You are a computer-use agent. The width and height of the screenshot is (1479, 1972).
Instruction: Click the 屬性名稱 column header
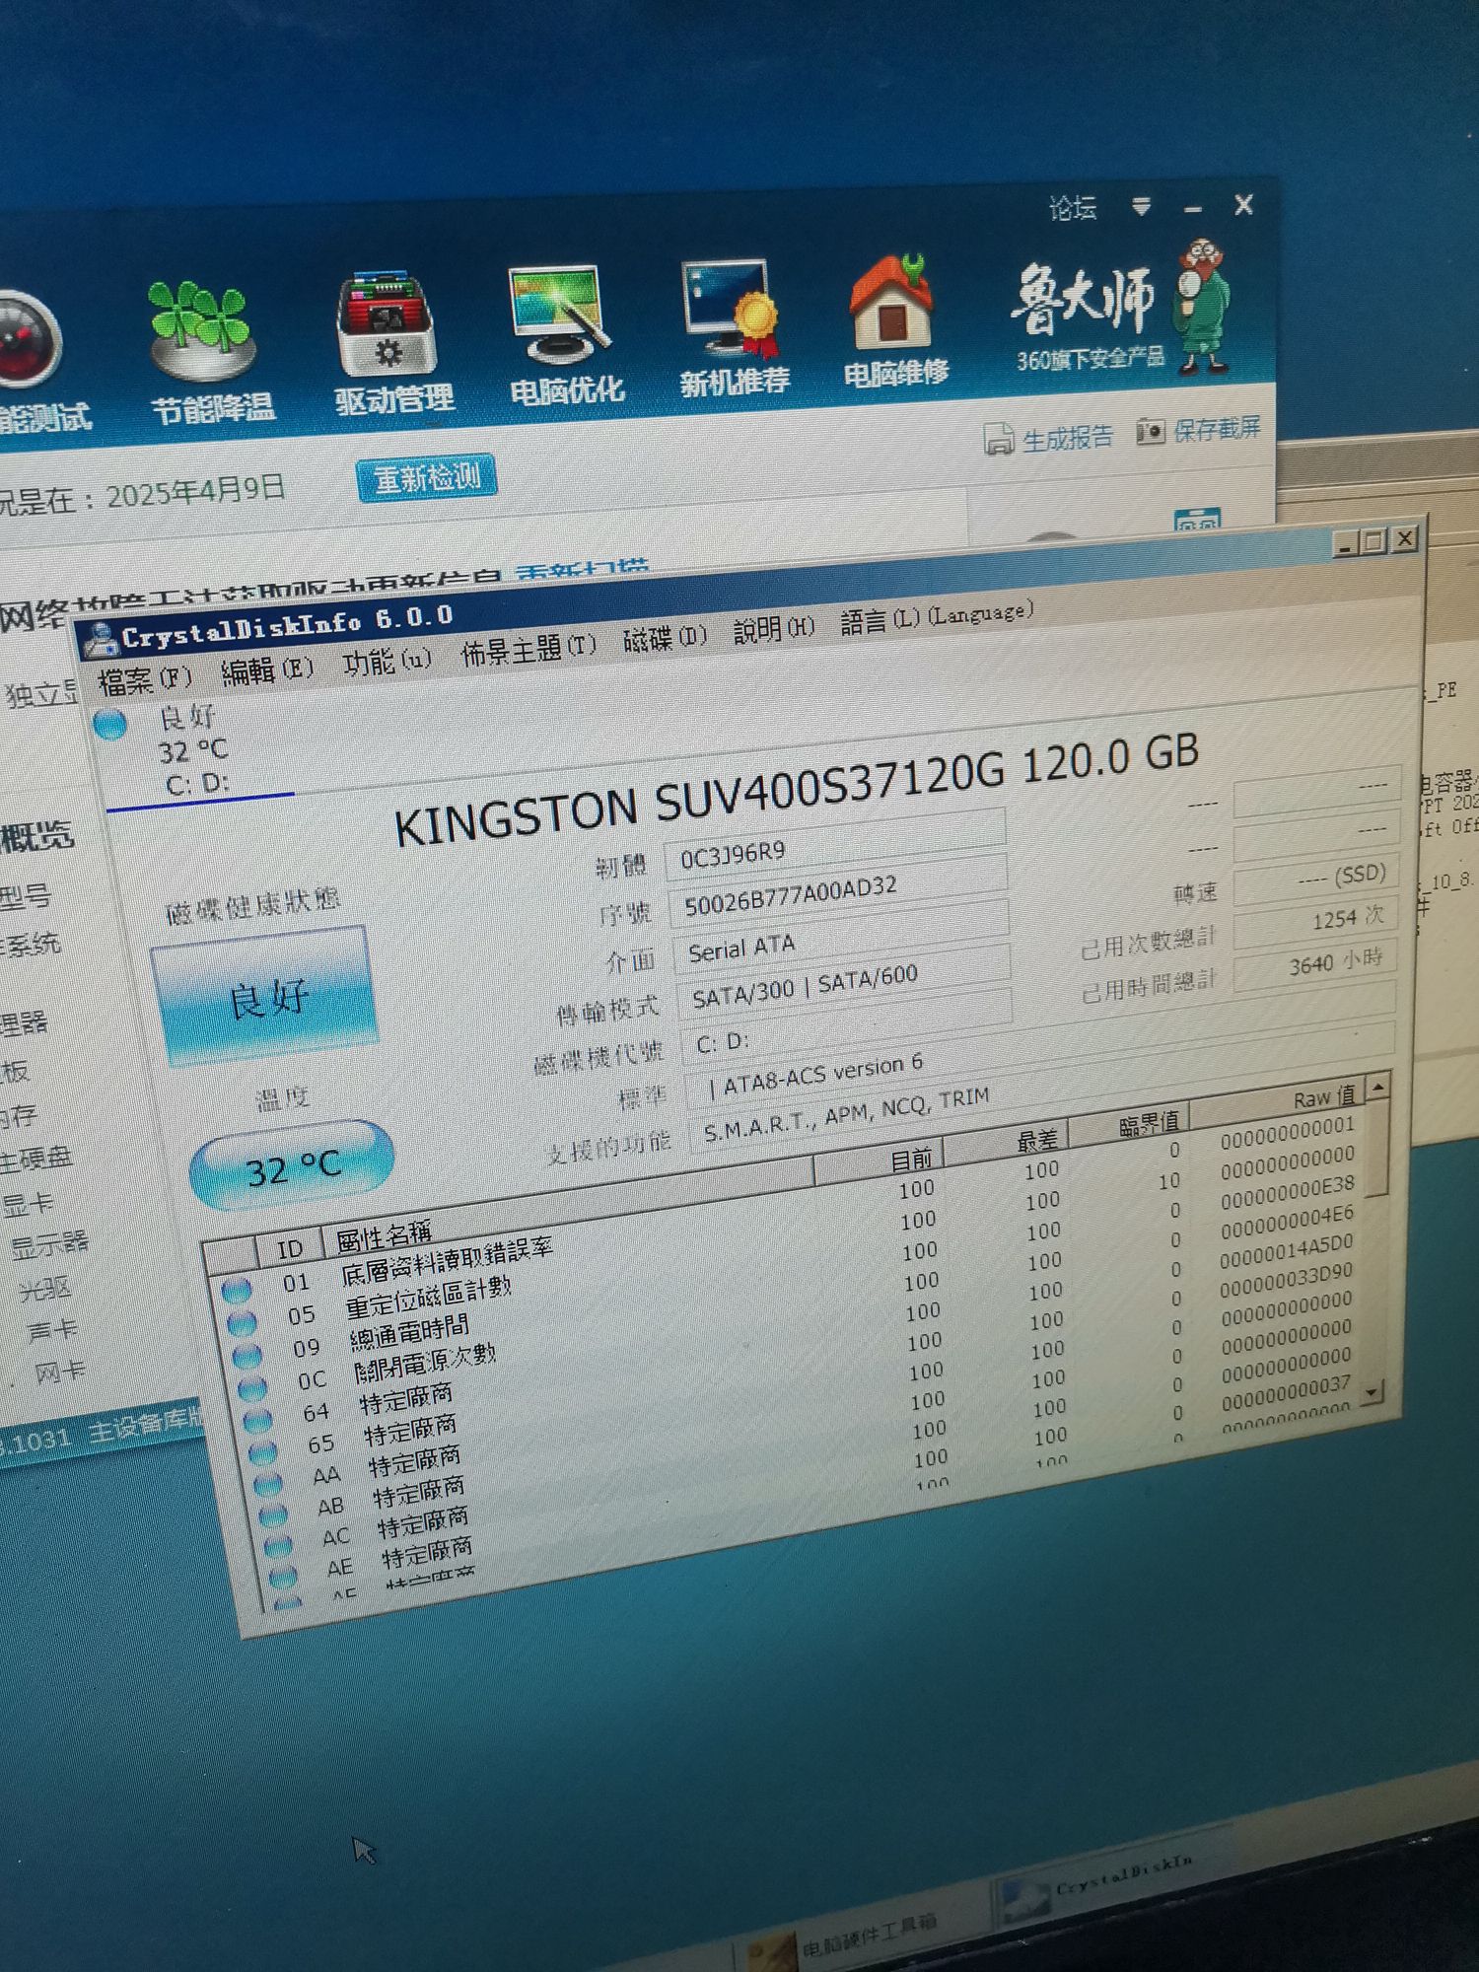pyautogui.click(x=568, y=1205)
